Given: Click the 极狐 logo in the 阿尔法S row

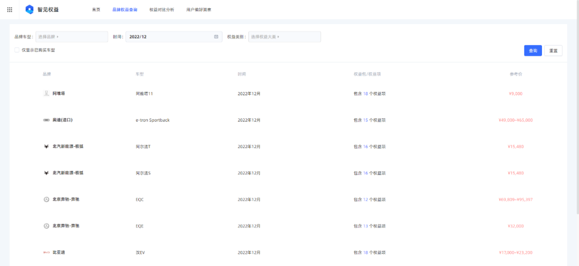Looking at the screenshot, I should tap(46, 173).
